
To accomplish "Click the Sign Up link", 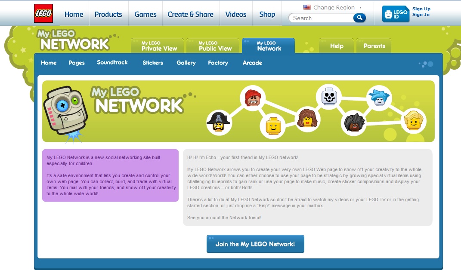I will 421,9.
